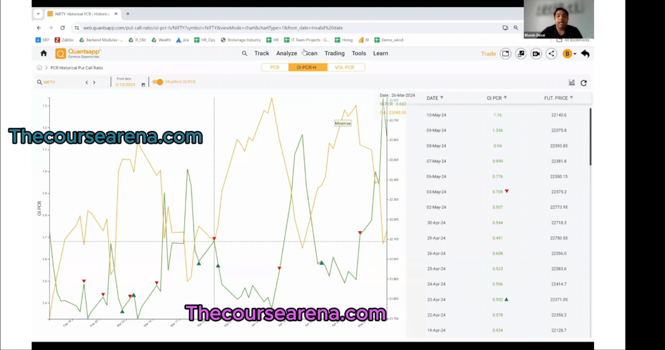The width and height of the screenshot is (665, 350).
Task: Click the browser address bar URL
Action: coord(213,28)
